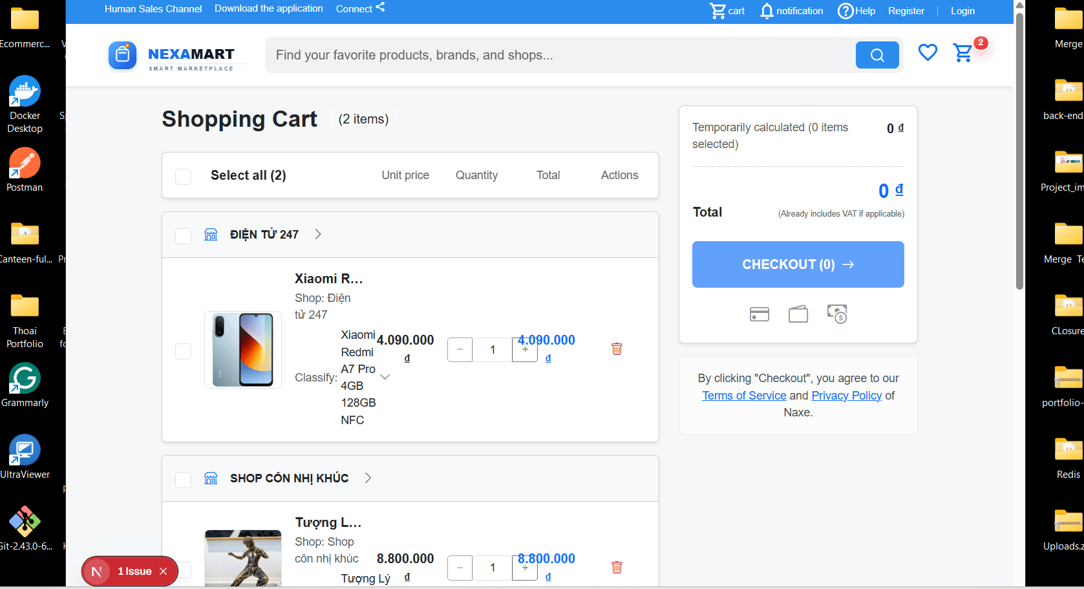The height and width of the screenshot is (589, 1084).
Task: Click the NexaMart logo icon
Action: point(122,56)
